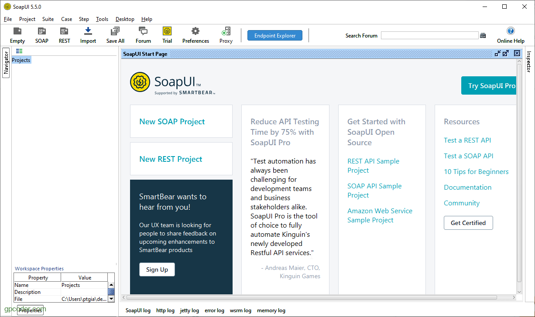This screenshot has width=535, height=317.
Task: Import a project using the Import icon
Action: (88, 35)
